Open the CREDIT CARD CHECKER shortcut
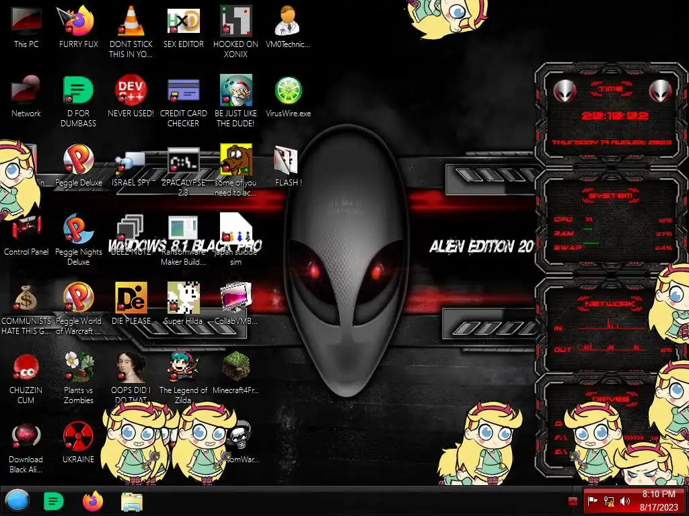Image resolution: width=689 pixels, height=516 pixels. [183, 90]
